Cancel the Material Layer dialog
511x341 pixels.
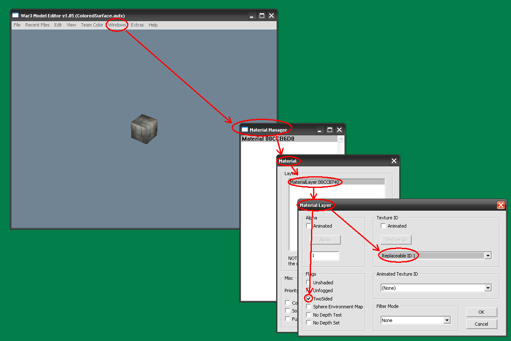coord(481,324)
